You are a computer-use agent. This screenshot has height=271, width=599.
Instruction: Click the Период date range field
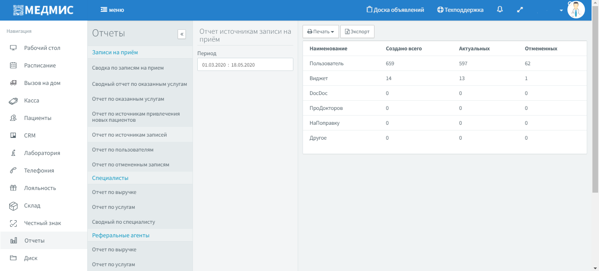pyautogui.click(x=245, y=64)
